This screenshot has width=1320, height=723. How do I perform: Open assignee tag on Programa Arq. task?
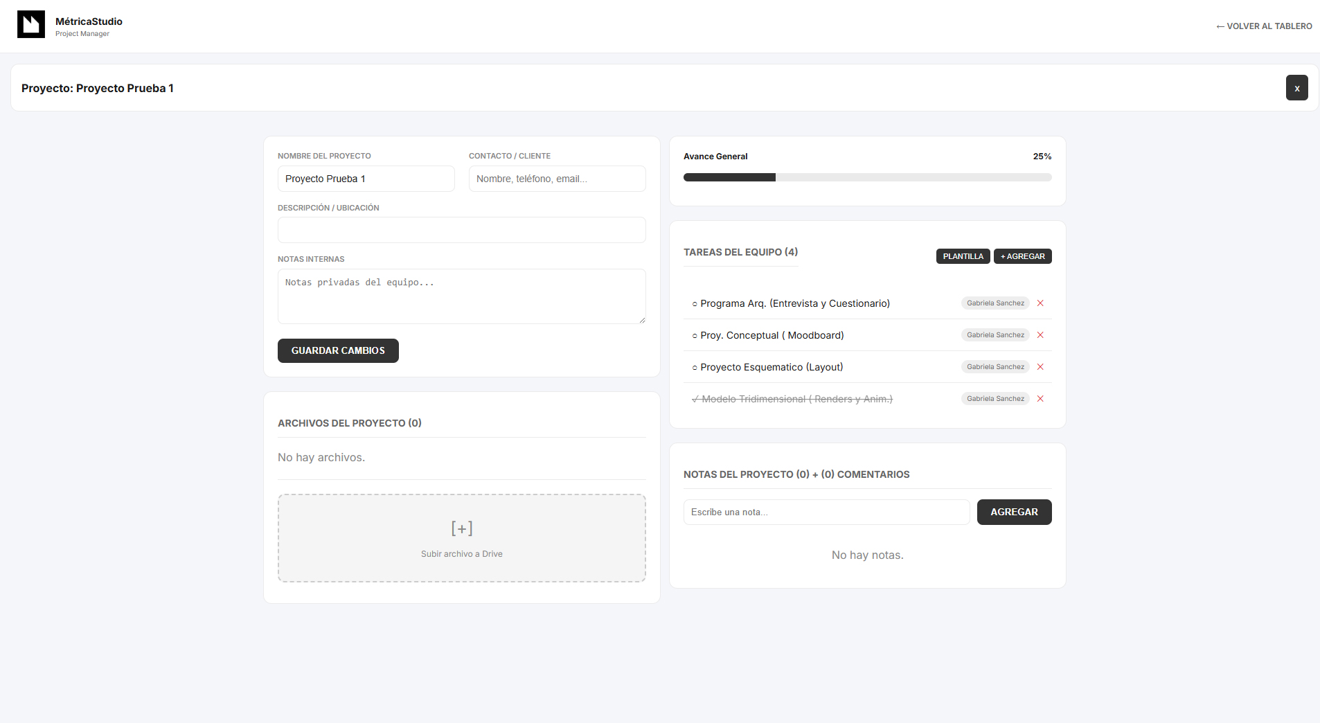tap(995, 303)
